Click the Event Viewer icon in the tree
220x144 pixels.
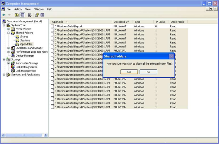pyautogui.click(x=13, y=29)
